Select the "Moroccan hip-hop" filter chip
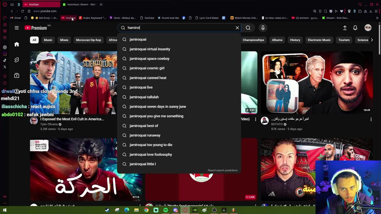Image resolution: width=381 pixels, height=214 pixels. (x=88, y=40)
